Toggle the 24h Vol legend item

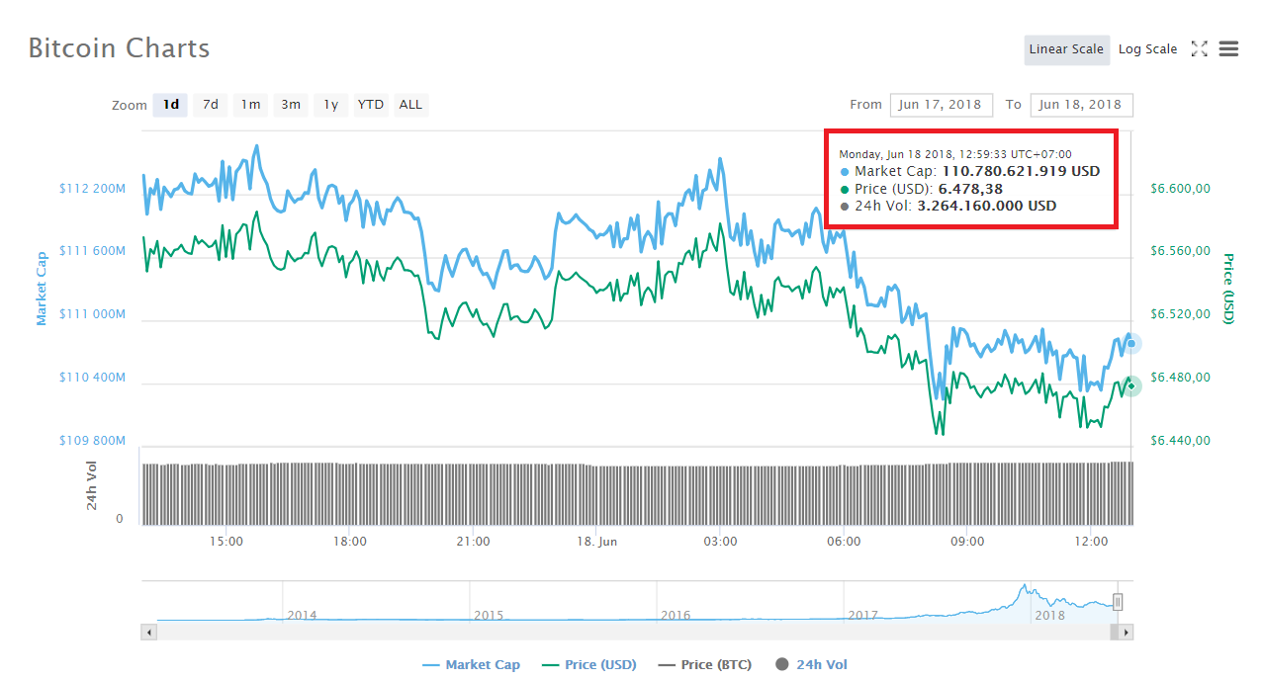pos(812,664)
